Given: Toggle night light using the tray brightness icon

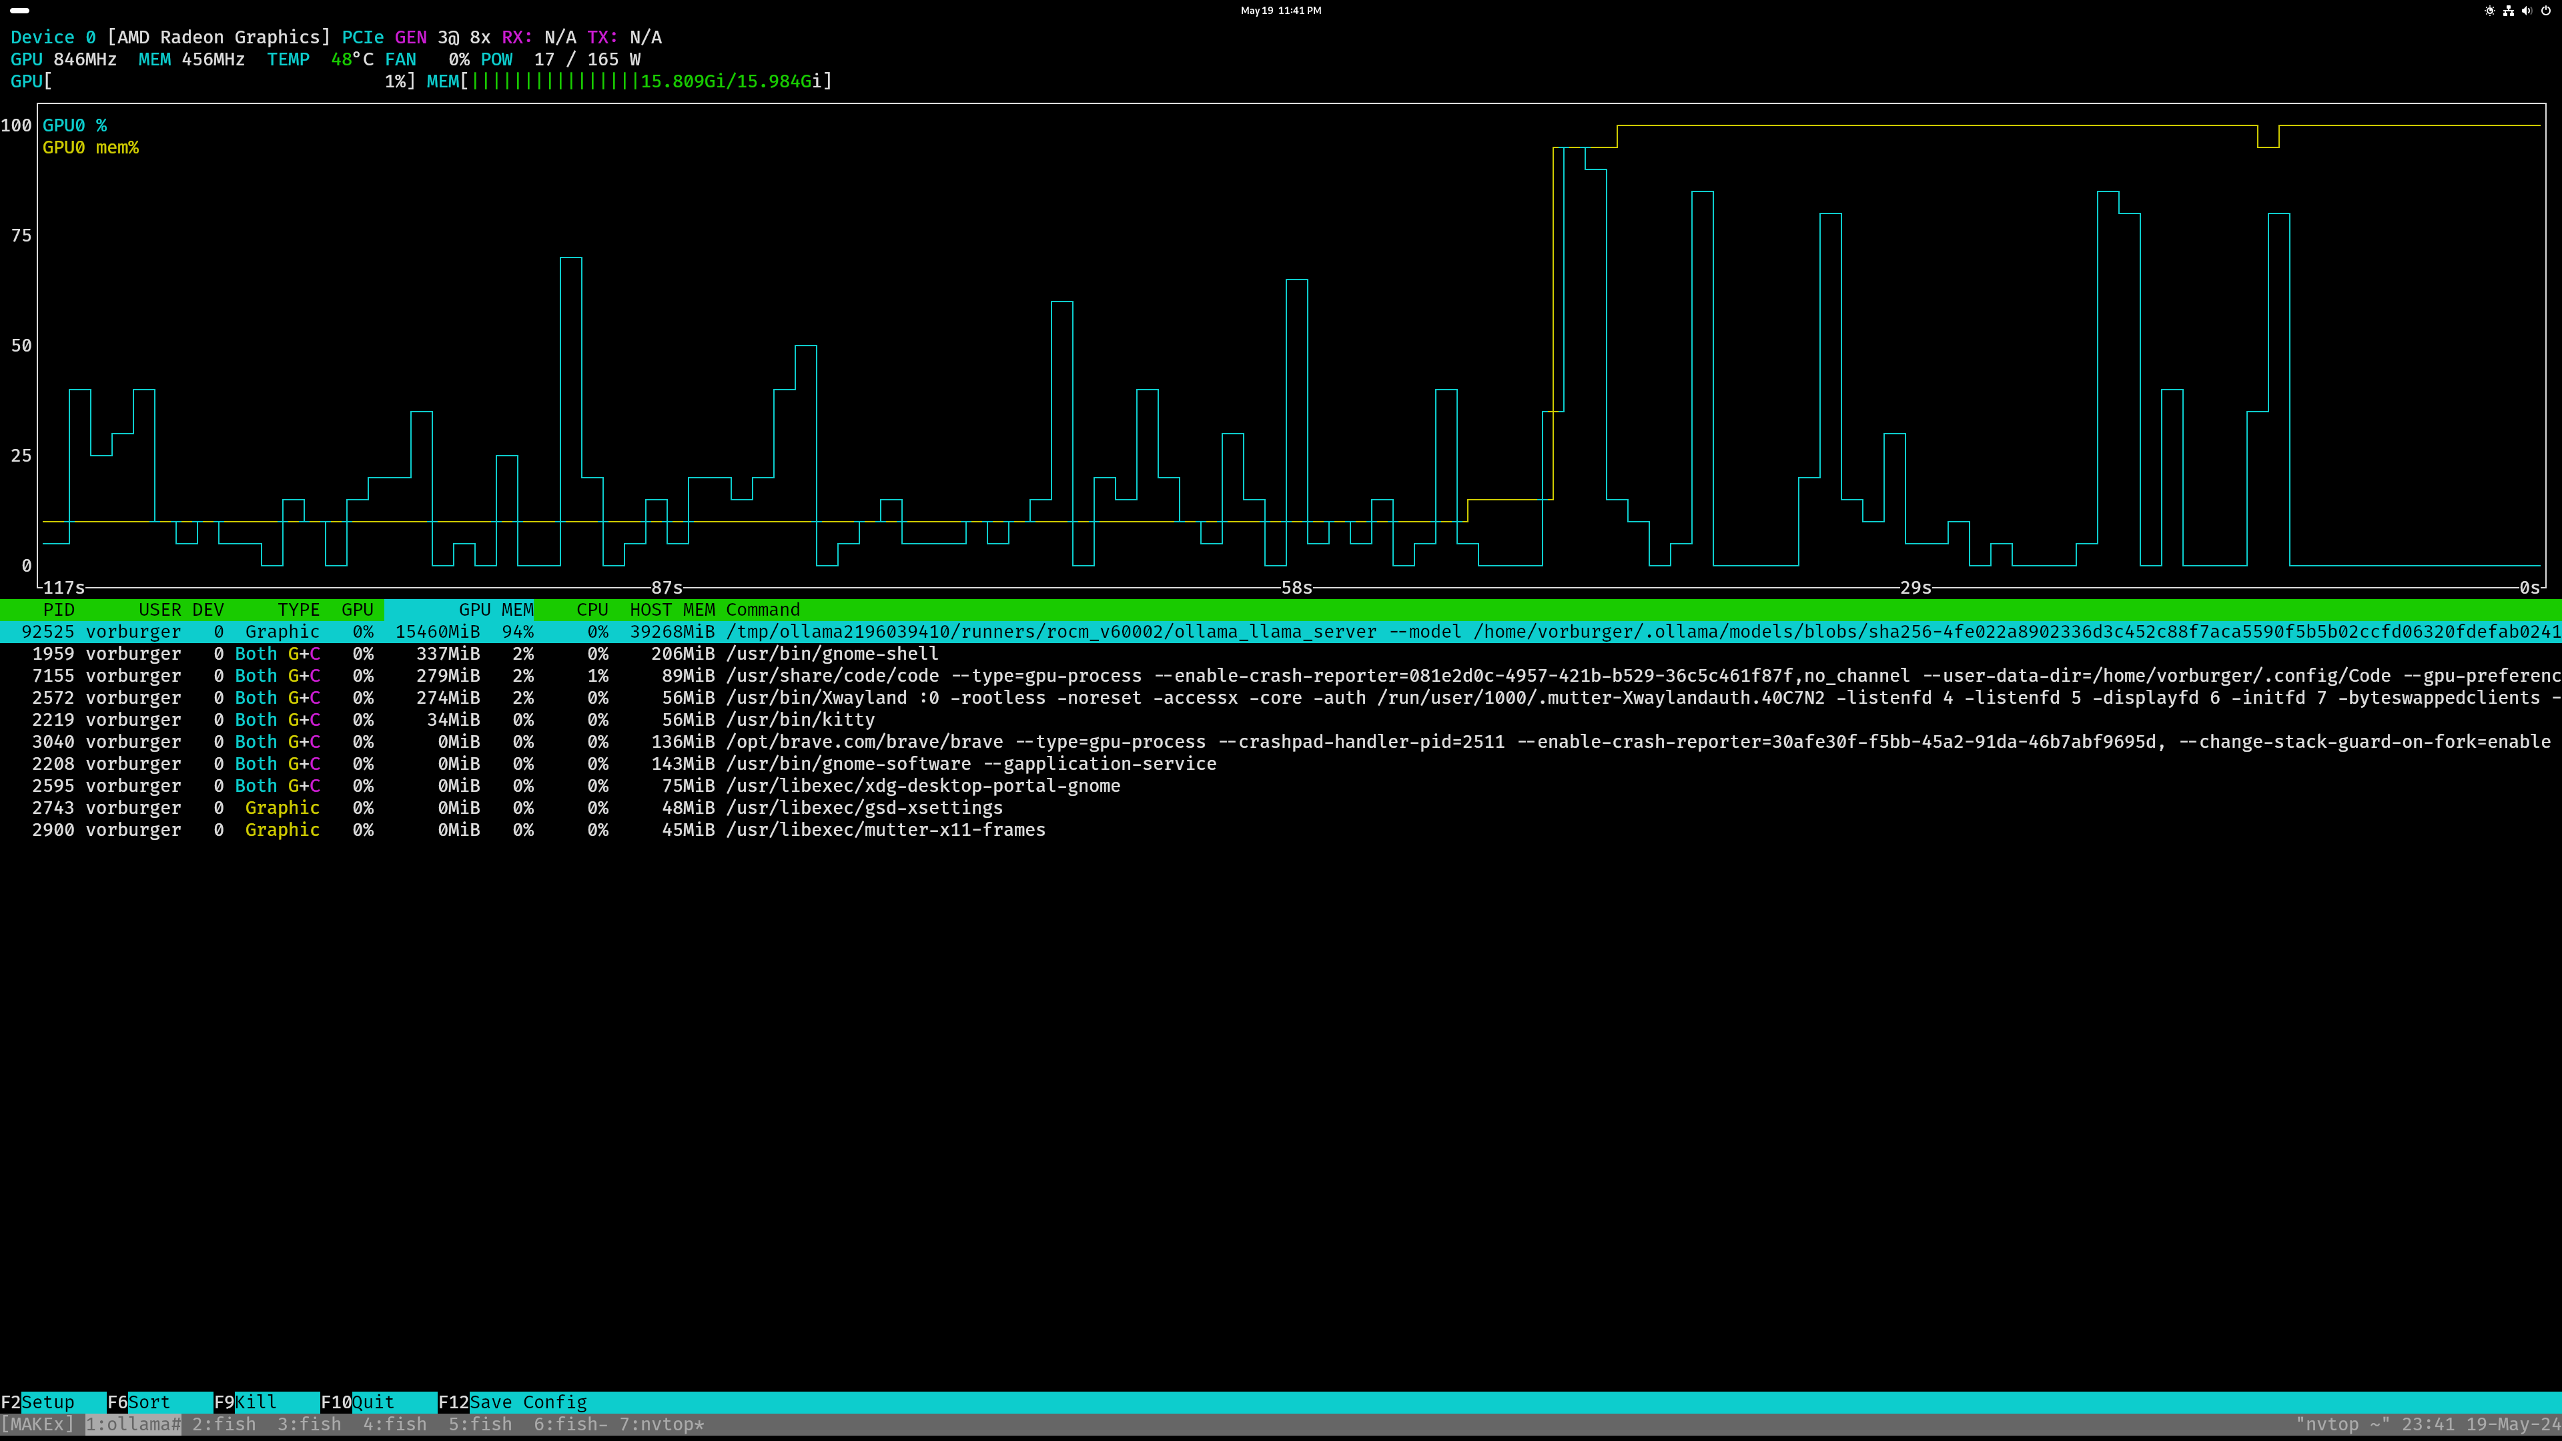Looking at the screenshot, I should [x=2489, y=11].
